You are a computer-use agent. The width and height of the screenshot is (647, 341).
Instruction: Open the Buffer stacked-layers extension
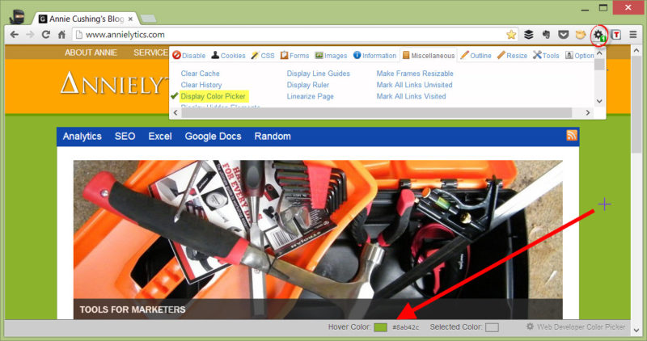point(528,35)
